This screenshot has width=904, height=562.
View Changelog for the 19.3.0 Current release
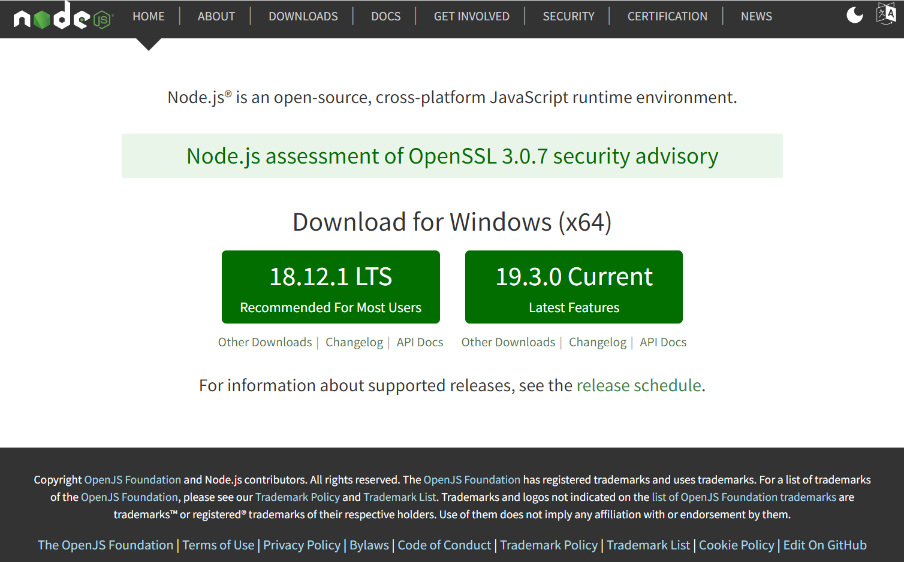coord(597,342)
